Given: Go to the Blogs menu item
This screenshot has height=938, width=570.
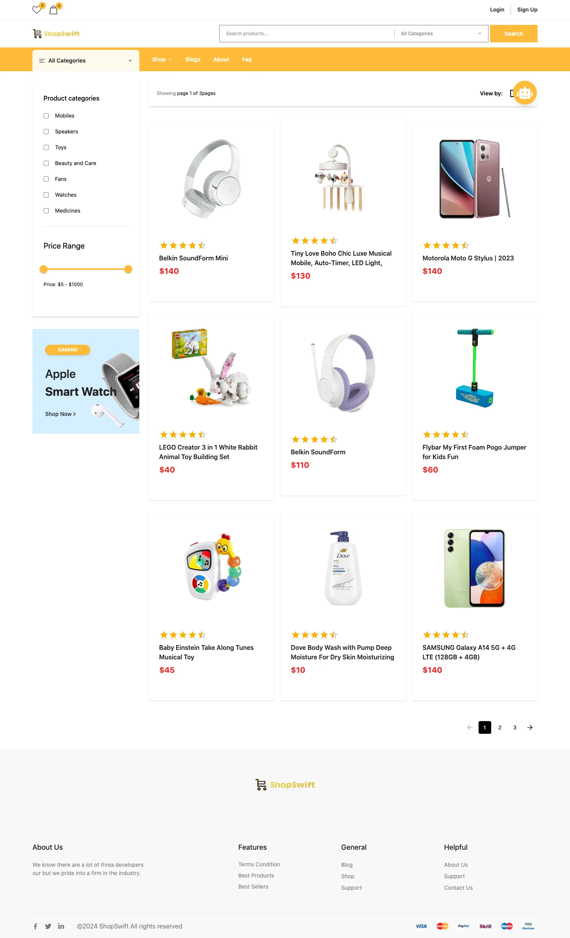Looking at the screenshot, I should point(193,59).
